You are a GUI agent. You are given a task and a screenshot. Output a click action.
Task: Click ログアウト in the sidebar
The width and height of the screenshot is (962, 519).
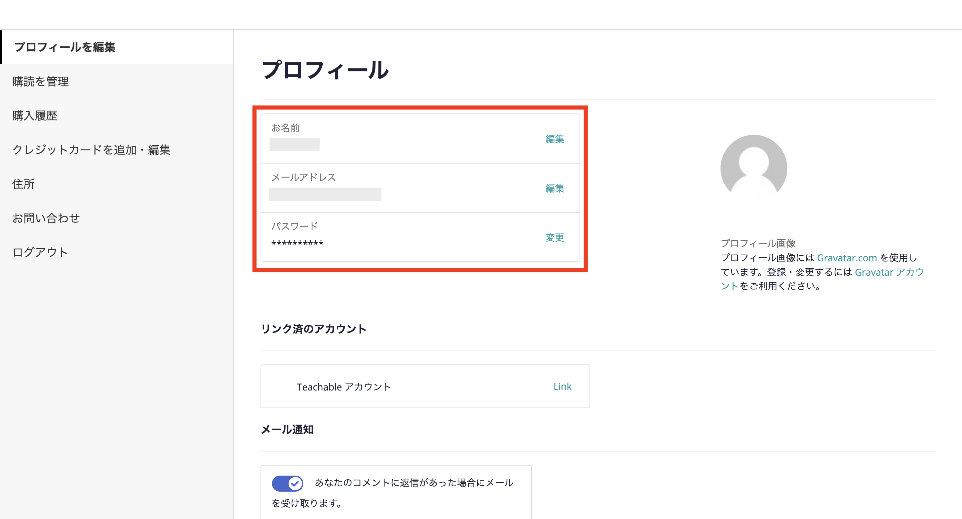pos(40,252)
